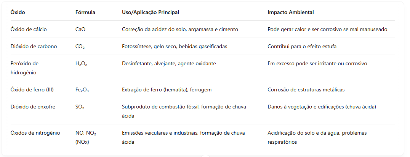Select the CaO formula cell
This screenshot has width=410, height=157.
[80, 30]
